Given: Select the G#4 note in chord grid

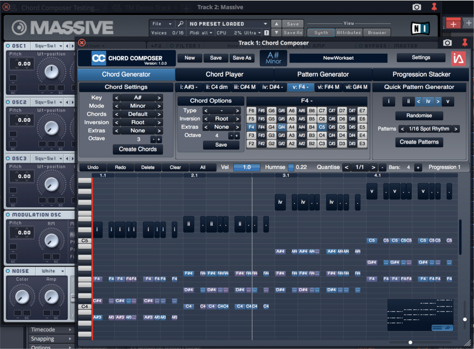Looking at the screenshot, I should (x=281, y=127).
